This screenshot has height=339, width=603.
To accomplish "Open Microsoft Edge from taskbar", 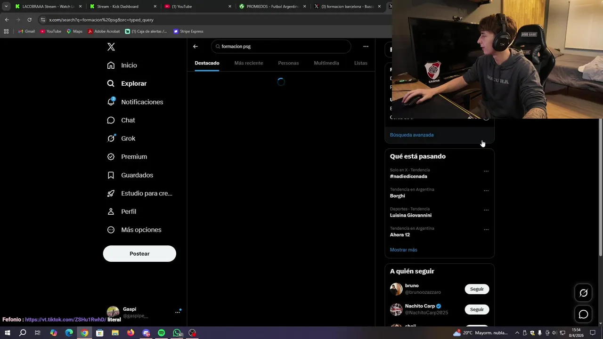I will click(69, 333).
